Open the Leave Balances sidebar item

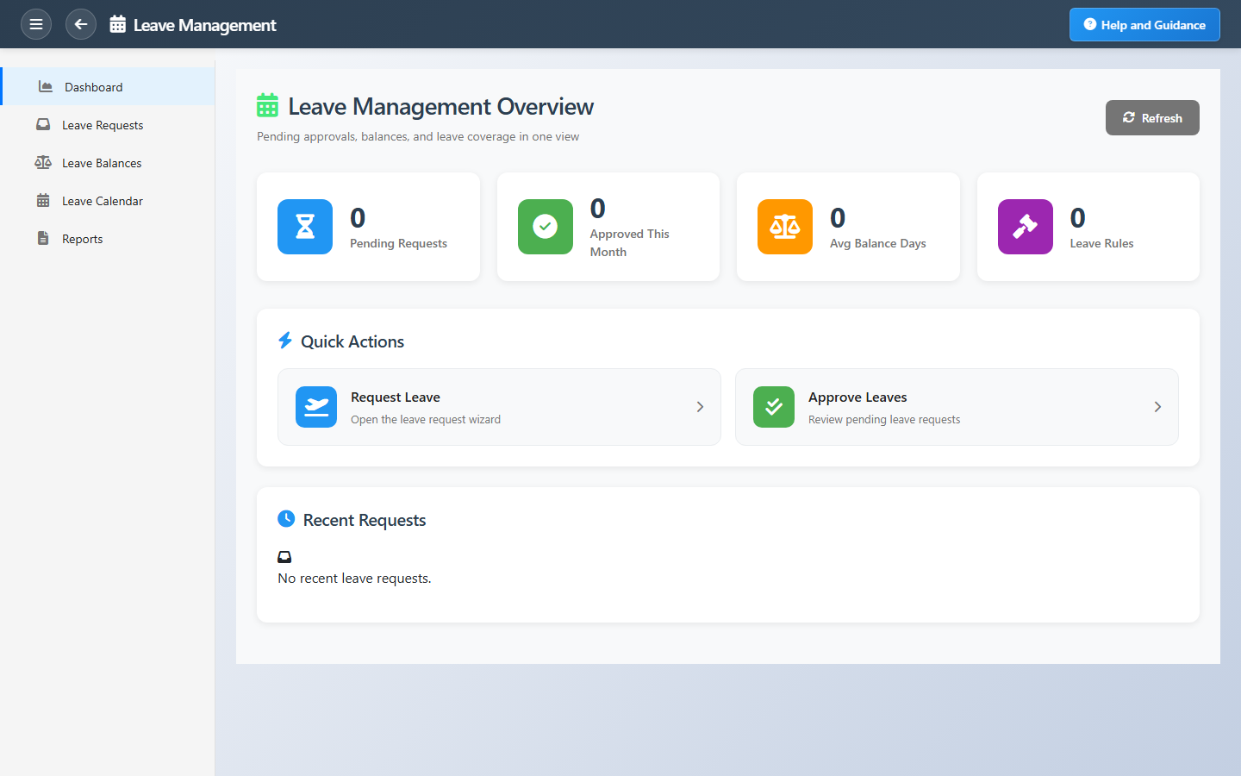[101, 163]
